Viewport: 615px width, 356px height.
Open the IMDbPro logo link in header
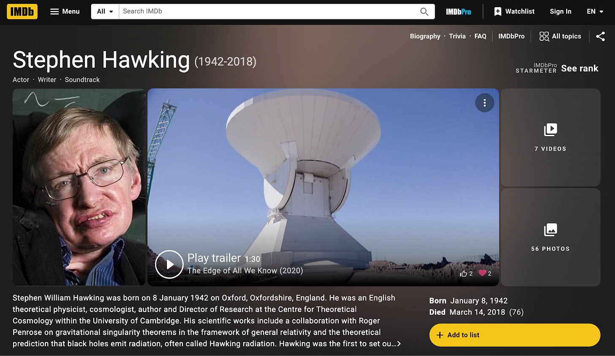point(458,11)
